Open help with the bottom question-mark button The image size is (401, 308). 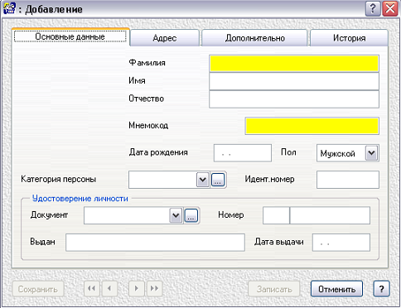[x=381, y=289]
